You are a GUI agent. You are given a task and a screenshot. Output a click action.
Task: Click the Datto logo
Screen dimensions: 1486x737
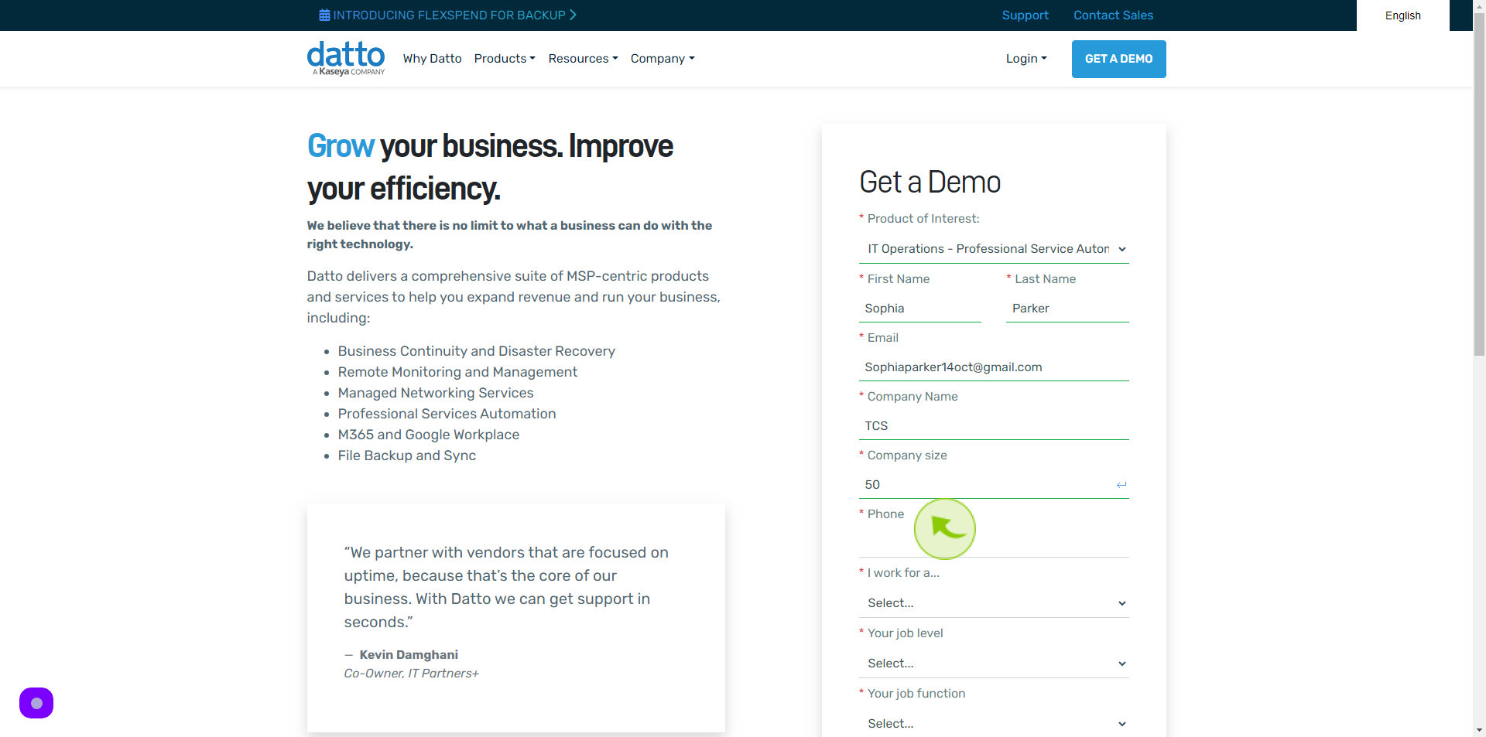click(346, 59)
